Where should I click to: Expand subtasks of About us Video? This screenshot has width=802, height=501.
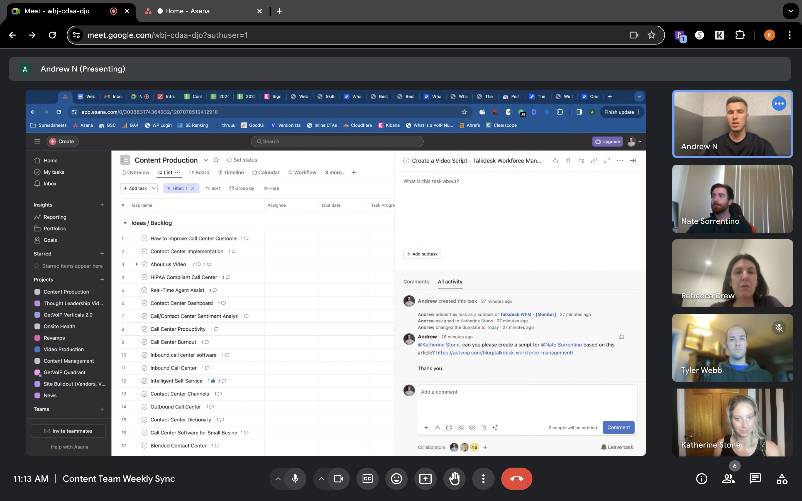point(136,264)
